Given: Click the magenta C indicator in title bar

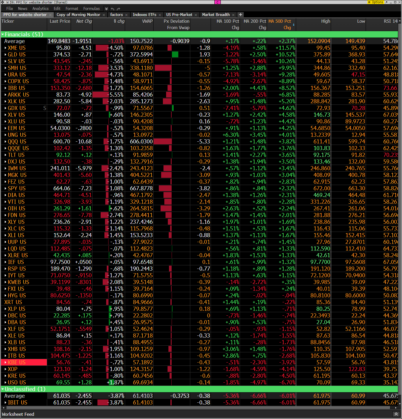Looking at the screenshot, I should tap(218, 2).
